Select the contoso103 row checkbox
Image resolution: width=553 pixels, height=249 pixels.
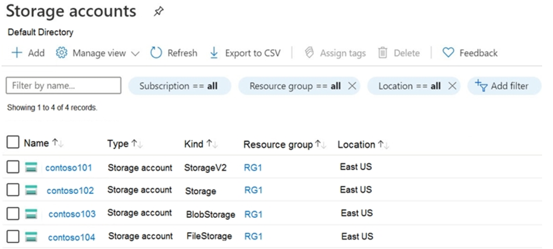click(13, 214)
